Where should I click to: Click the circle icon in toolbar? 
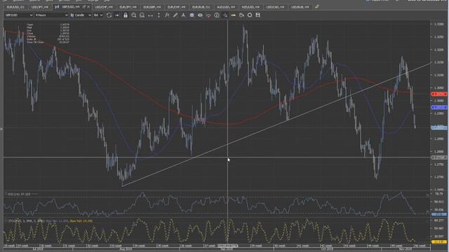[x=250, y=15]
